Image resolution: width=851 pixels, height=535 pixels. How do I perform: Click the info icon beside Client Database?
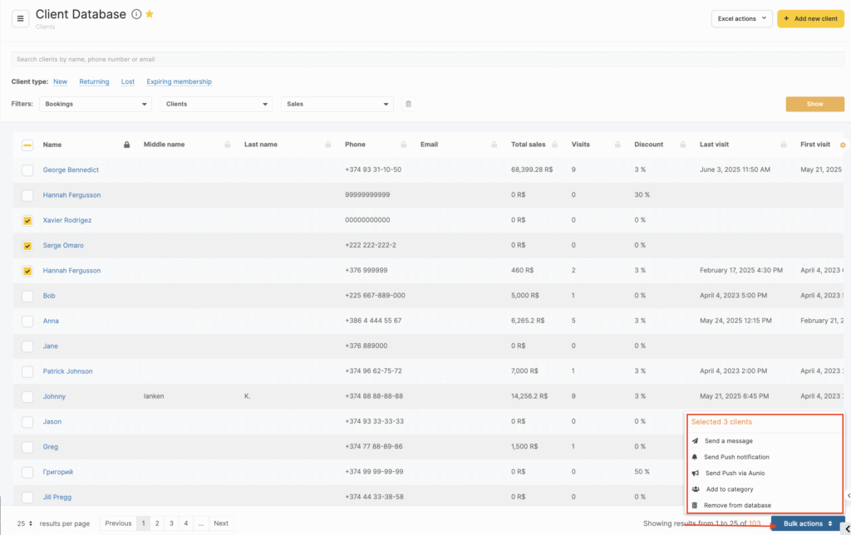[x=137, y=15]
